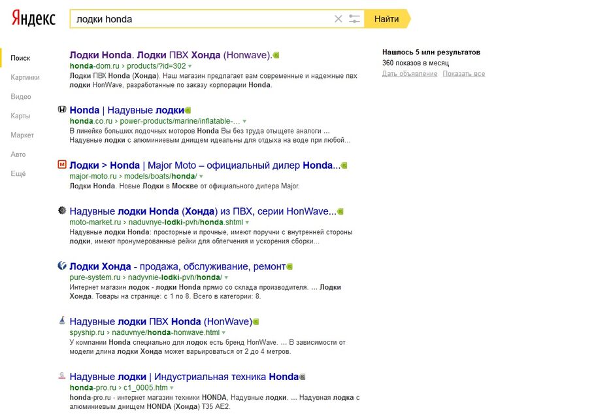Click the 'c1_0005.htm' path link

pos(145,388)
